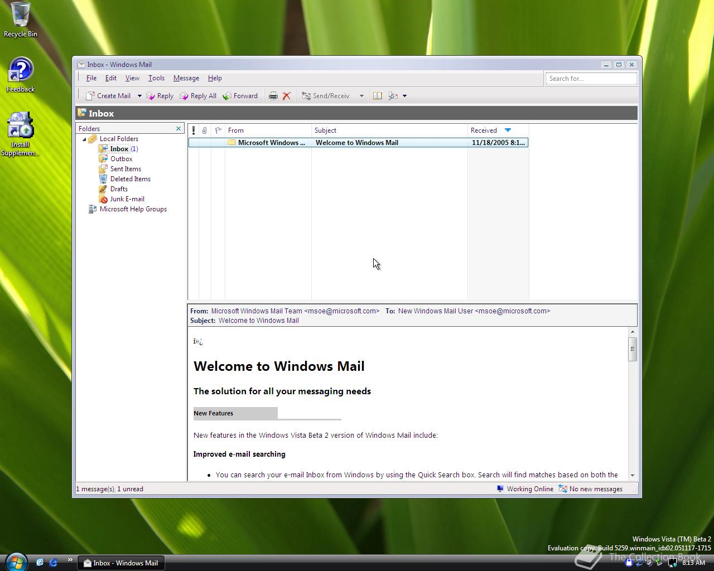This screenshot has width=714, height=571.
Task: Open the View menu
Action: (x=132, y=78)
